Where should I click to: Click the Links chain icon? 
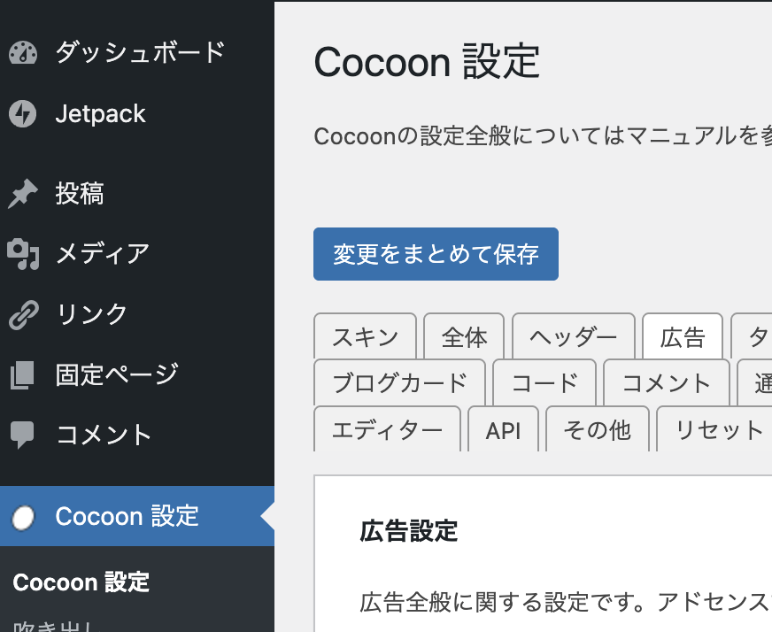tap(23, 314)
